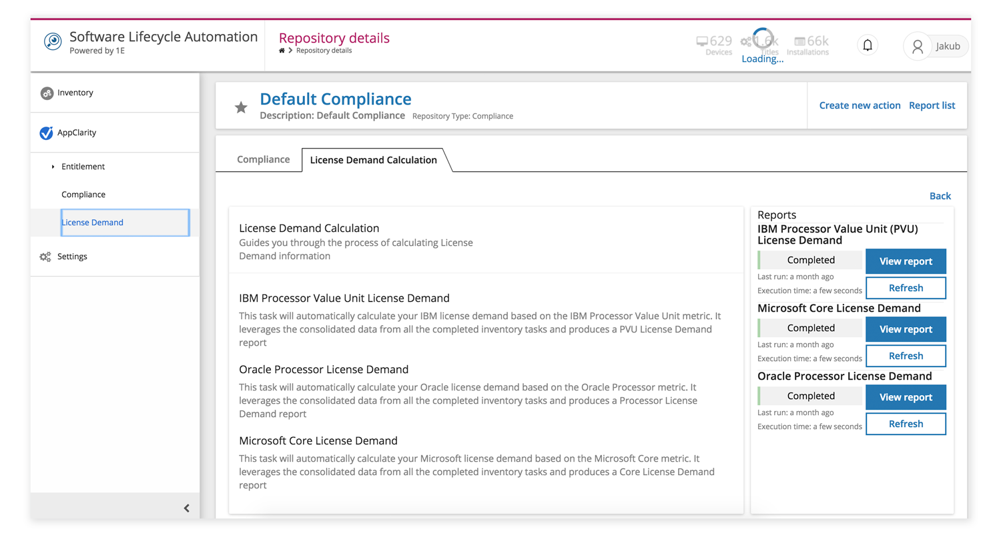The image size is (1001, 533).
Task: Click 'IBM Processor Value Unit License Demand' task heading
Action: [x=344, y=298]
